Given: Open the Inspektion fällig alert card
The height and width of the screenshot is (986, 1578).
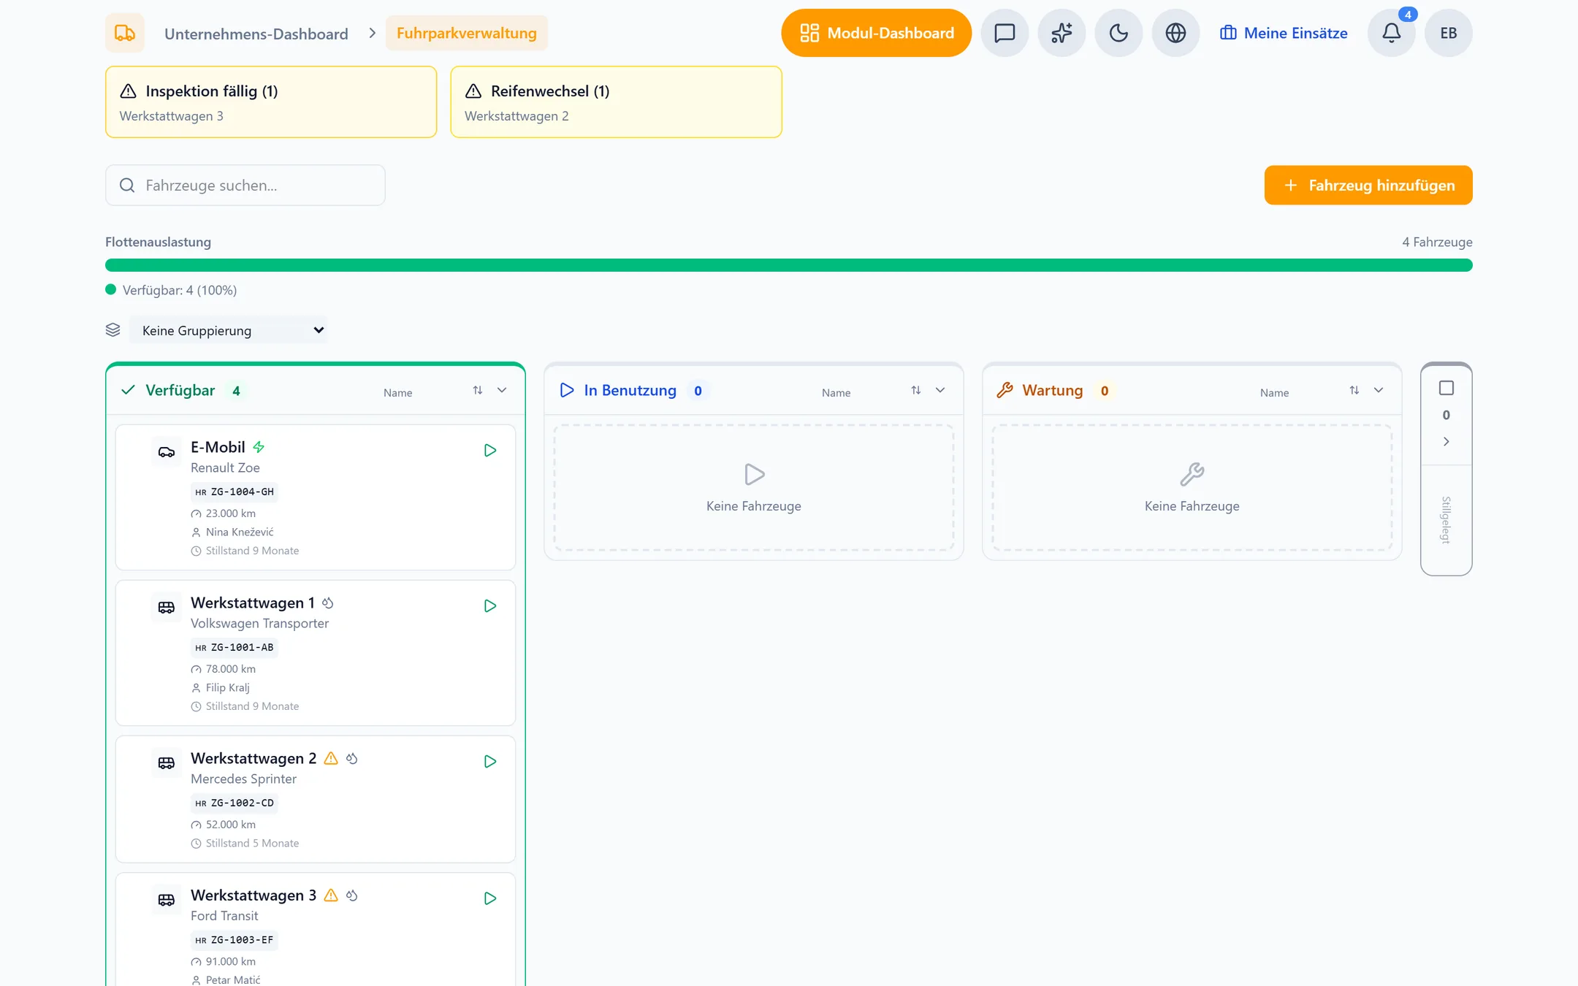Looking at the screenshot, I should tap(271, 102).
